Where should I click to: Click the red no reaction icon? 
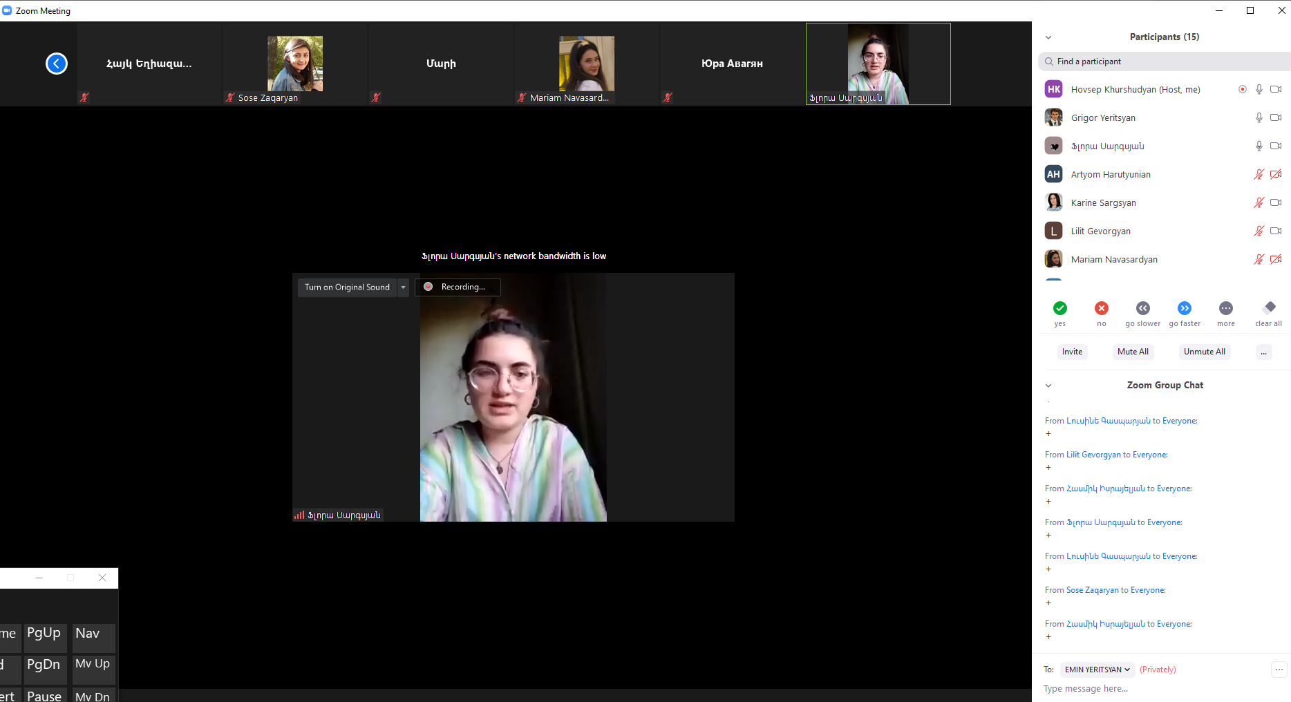coord(1102,308)
